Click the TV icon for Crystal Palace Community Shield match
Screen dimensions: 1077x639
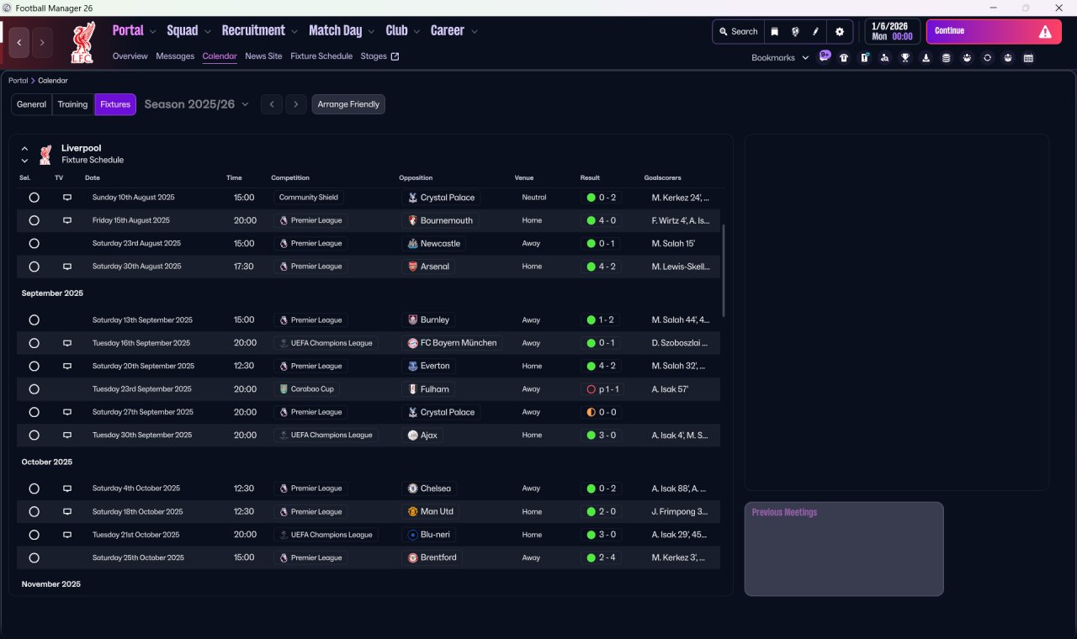tap(67, 198)
